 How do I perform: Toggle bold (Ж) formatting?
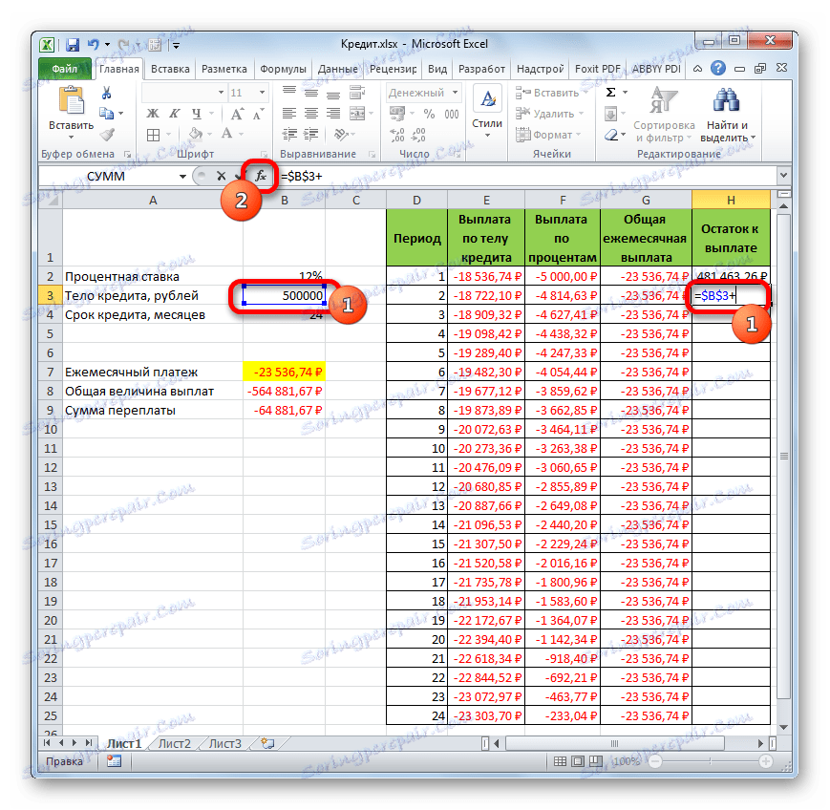(x=153, y=114)
